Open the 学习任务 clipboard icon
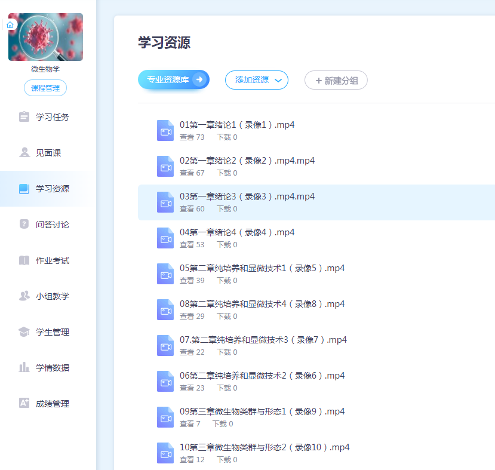495x470 pixels. tap(24, 117)
